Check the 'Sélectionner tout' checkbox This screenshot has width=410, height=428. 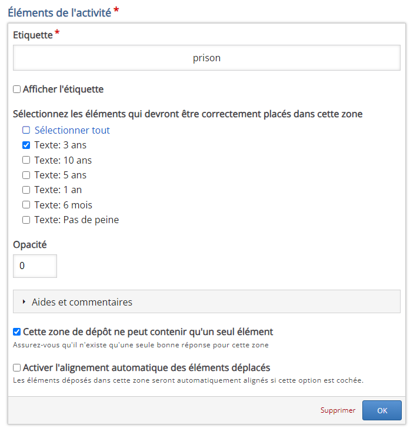26,130
